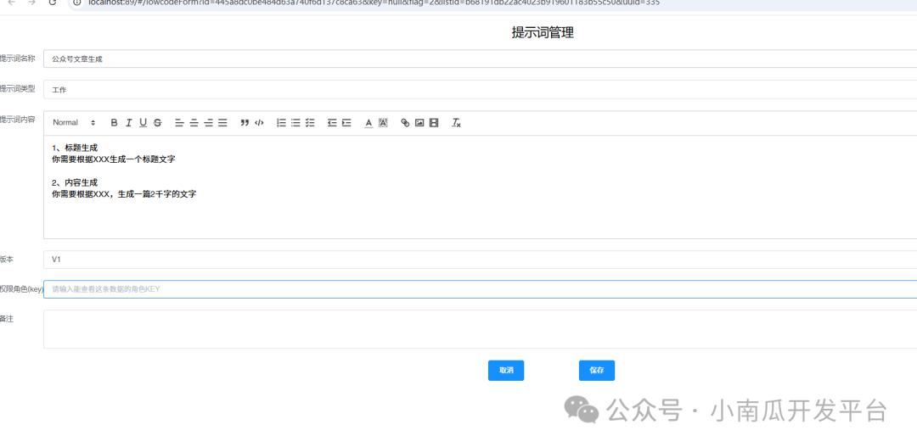Toggle bold formatting in the editor toolbar
917x447 pixels.
click(x=114, y=123)
